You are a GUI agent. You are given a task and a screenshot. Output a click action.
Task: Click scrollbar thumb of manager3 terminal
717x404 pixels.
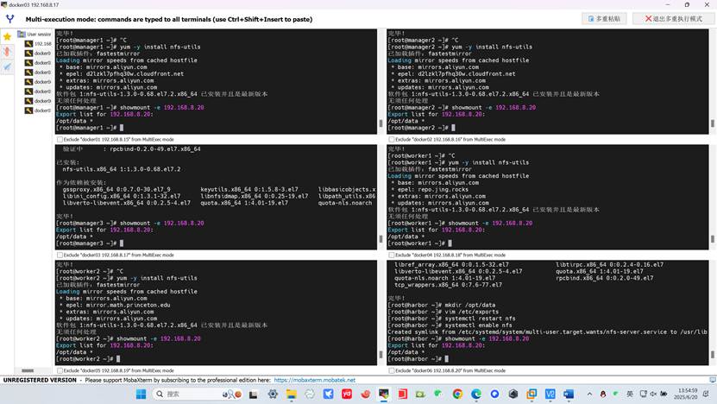[381, 239]
